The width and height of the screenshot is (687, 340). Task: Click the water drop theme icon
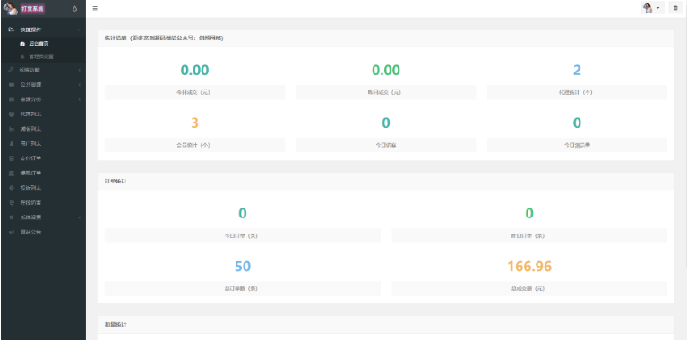(x=75, y=8)
